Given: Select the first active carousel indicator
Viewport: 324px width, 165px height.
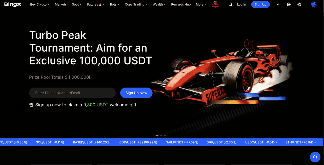Looking at the screenshot, I should click(x=157, y=136).
